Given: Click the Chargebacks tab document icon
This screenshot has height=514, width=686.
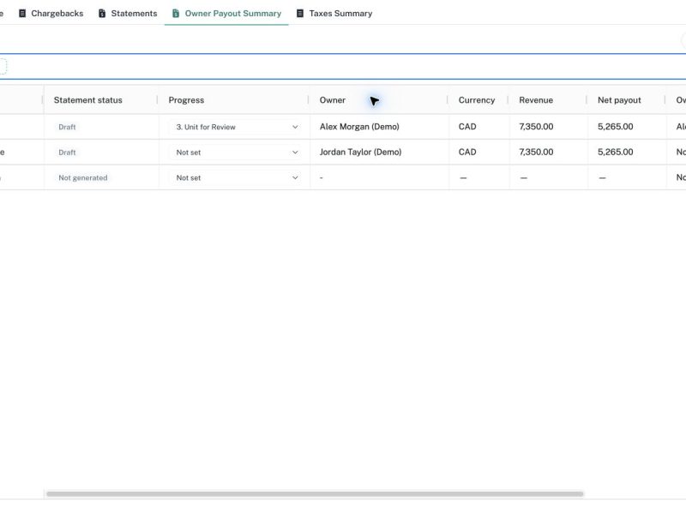Looking at the screenshot, I should [22, 14].
